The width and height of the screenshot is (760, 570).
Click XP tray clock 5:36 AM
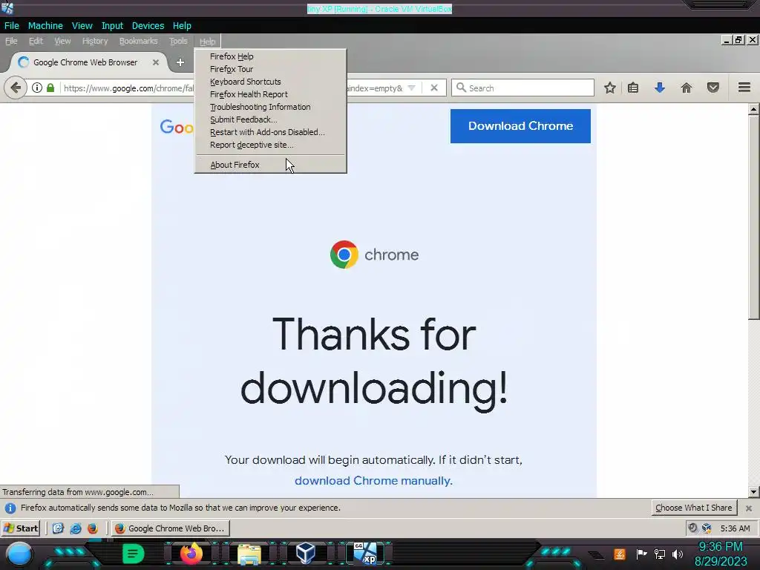pyautogui.click(x=735, y=528)
